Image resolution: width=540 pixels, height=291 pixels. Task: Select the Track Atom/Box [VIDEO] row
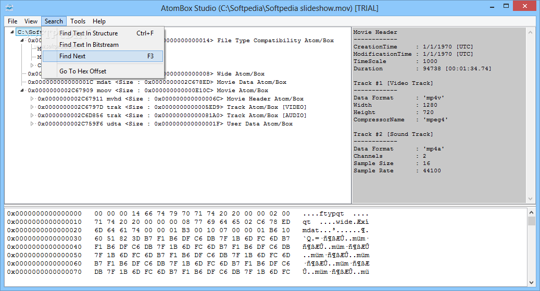pos(172,107)
